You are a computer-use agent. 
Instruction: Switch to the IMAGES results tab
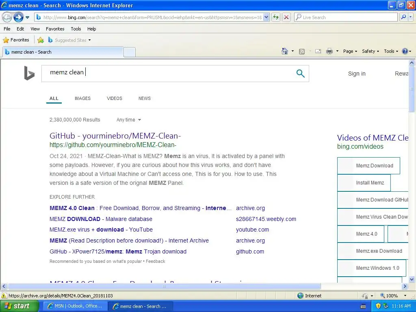[x=82, y=98]
